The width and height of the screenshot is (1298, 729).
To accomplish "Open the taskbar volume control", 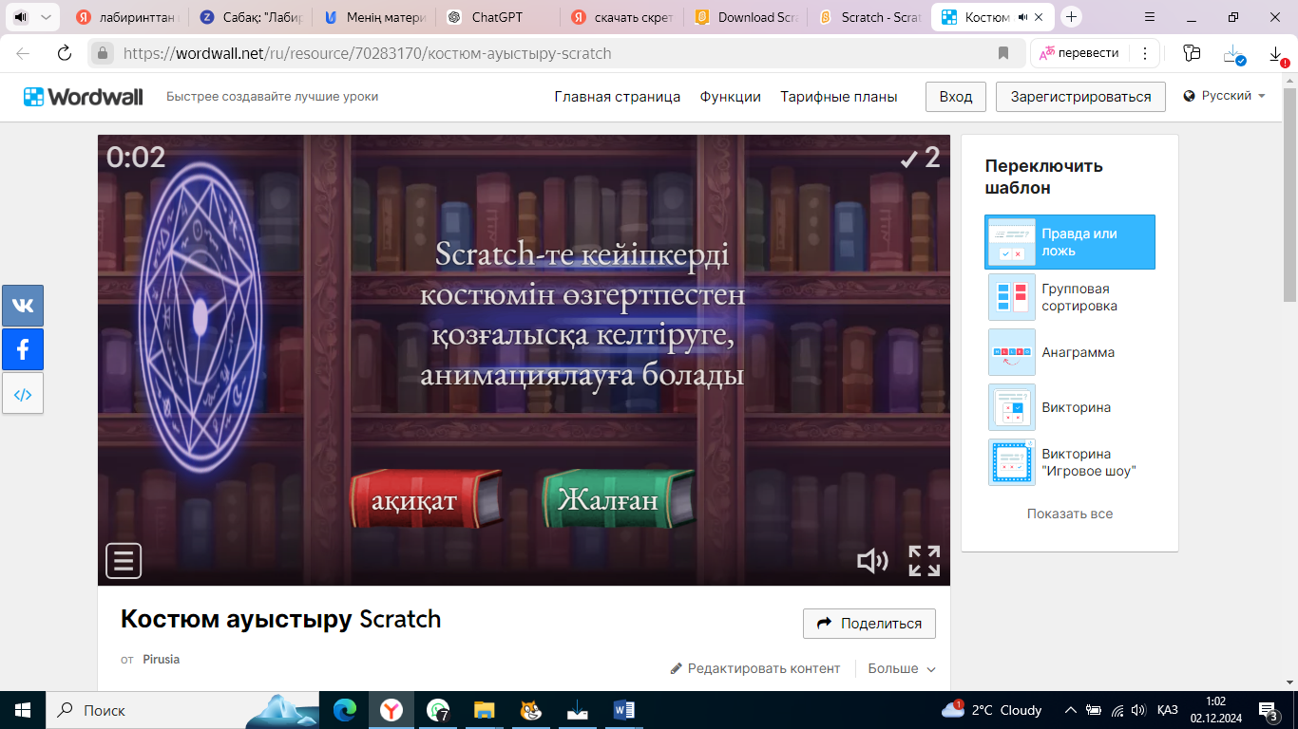I will [x=1138, y=710].
